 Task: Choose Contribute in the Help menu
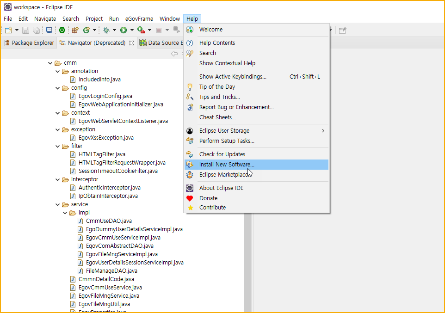coord(257,208)
